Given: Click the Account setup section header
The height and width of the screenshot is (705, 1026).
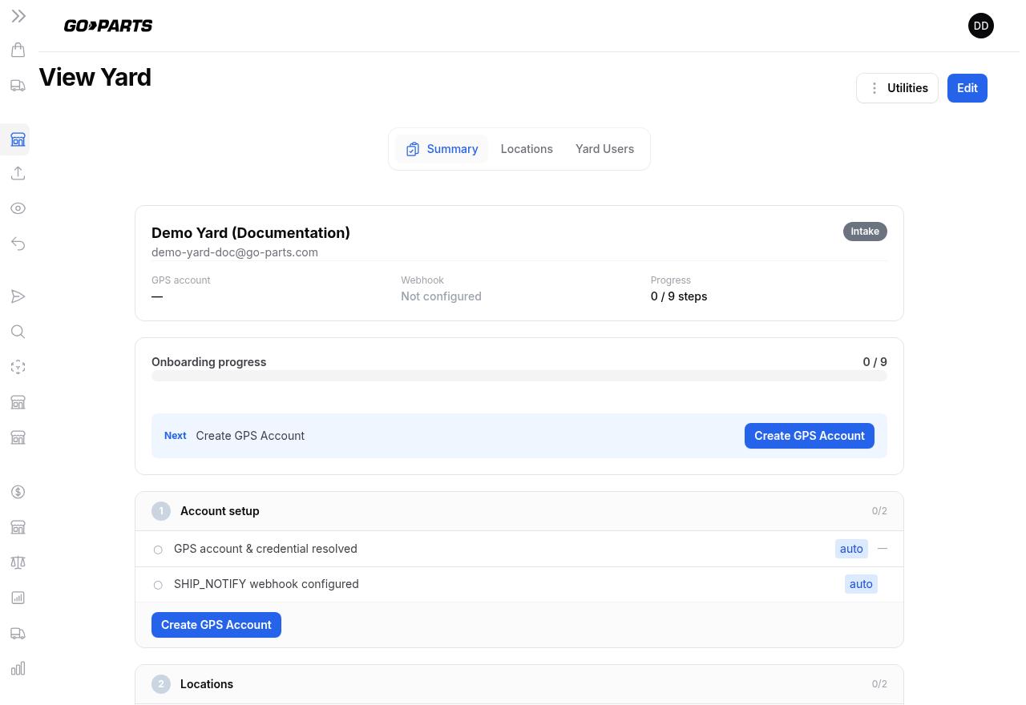Looking at the screenshot, I should [519, 511].
